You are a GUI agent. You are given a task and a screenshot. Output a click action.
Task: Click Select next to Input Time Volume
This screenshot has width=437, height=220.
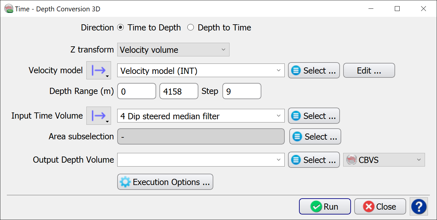314,116
